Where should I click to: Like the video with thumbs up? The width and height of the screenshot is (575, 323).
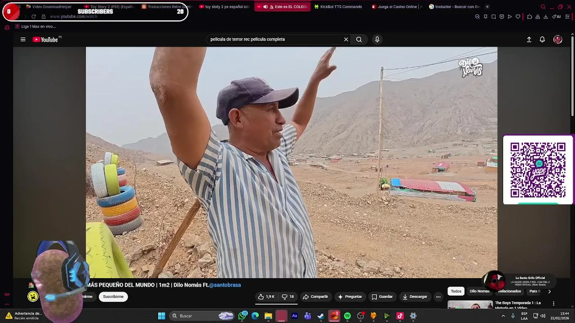click(x=266, y=297)
